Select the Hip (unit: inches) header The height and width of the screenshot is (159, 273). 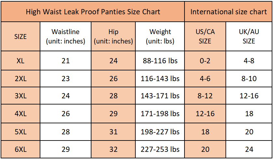[113, 36]
